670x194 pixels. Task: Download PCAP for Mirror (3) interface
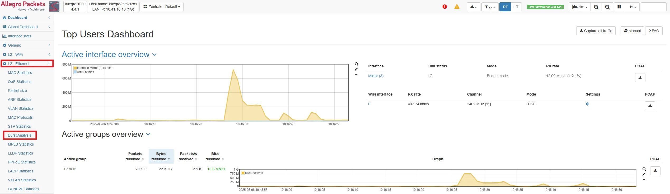click(x=640, y=78)
